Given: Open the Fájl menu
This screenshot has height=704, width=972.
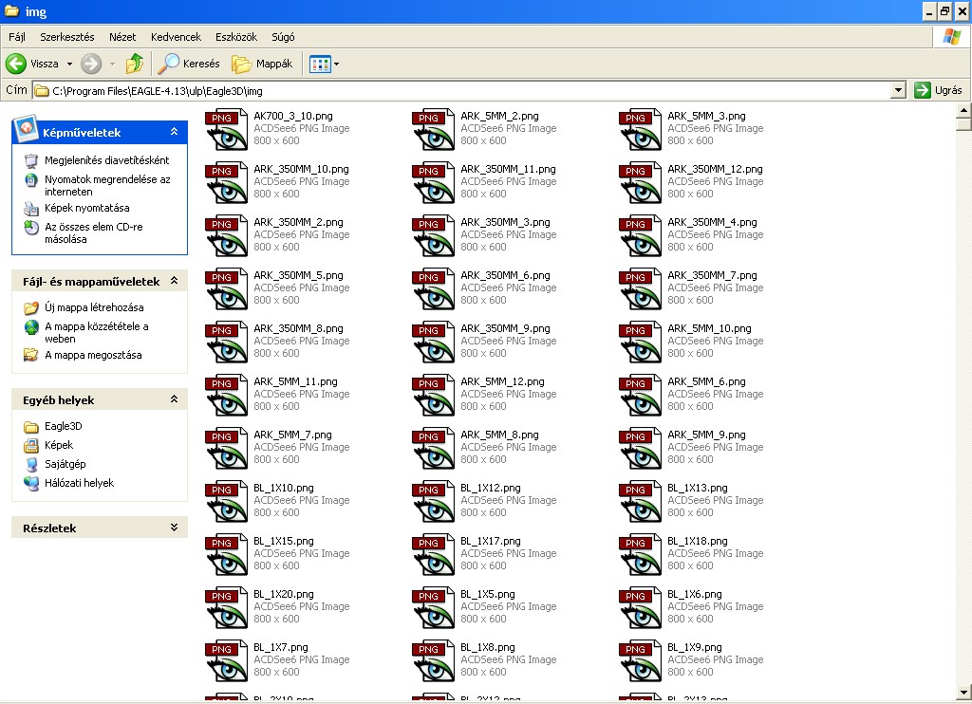Looking at the screenshot, I should tap(17, 37).
